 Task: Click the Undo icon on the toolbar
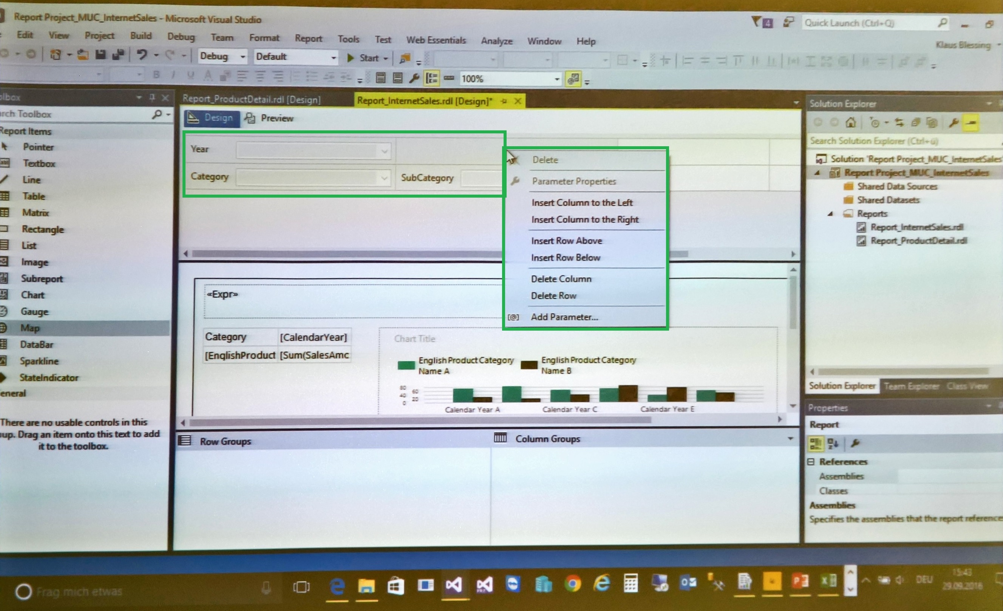pyautogui.click(x=142, y=54)
